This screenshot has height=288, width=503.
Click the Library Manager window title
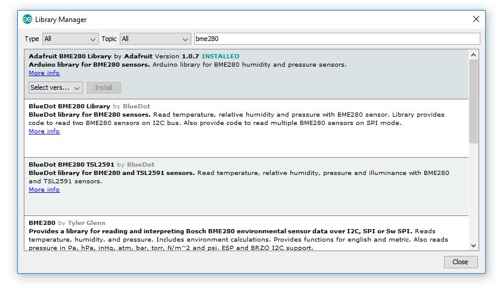tap(61, 20)
